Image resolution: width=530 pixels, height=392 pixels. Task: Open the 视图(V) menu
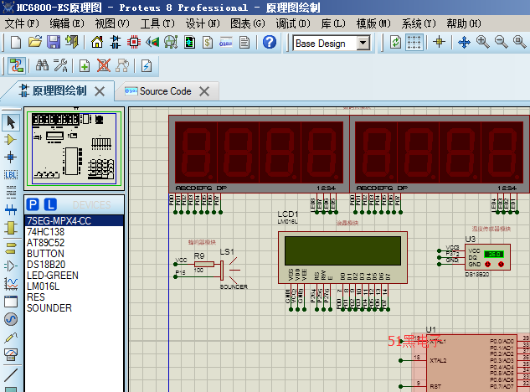112,23
